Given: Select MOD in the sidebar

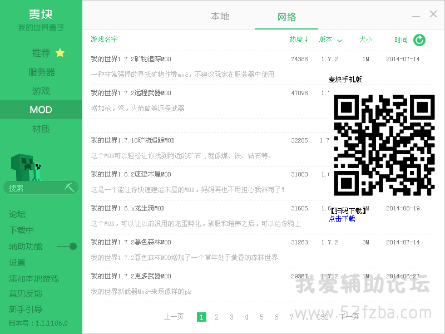Looking at the screenshot, I should tap(41, 110).
